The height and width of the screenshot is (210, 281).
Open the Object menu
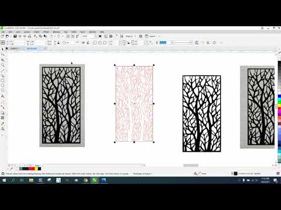37,32
